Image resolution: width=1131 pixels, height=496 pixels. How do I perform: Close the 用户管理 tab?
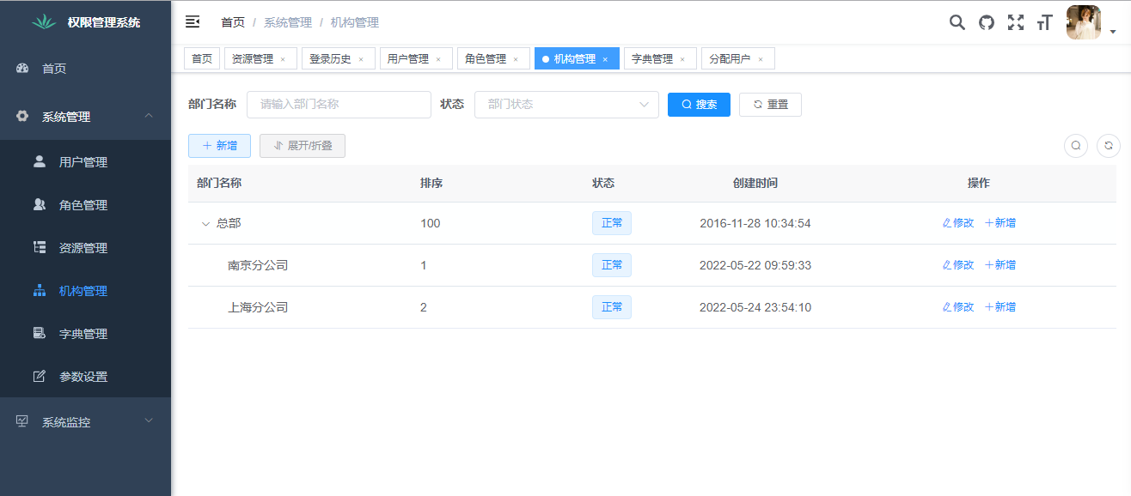(x=438, y=59)
